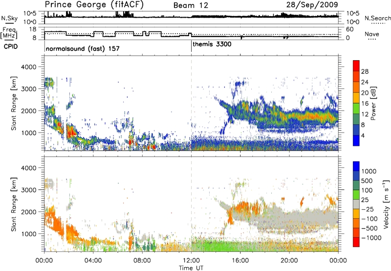Click the date '28/Sep/2009'
391x271 pixels.
[x=312, y=4]
